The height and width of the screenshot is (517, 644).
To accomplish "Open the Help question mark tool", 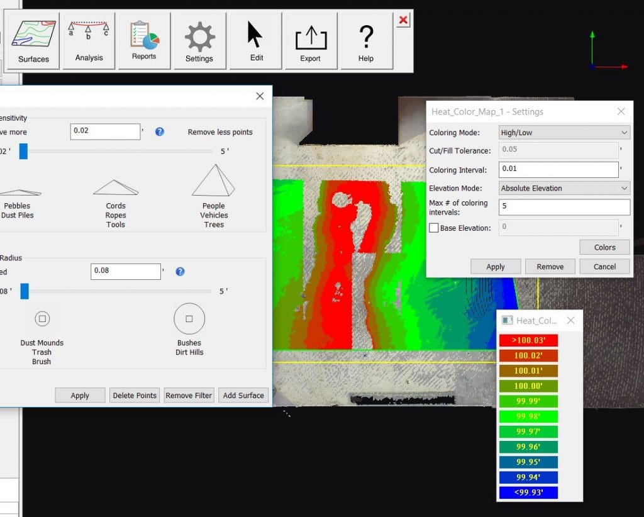I will click(x=367, y=41).
